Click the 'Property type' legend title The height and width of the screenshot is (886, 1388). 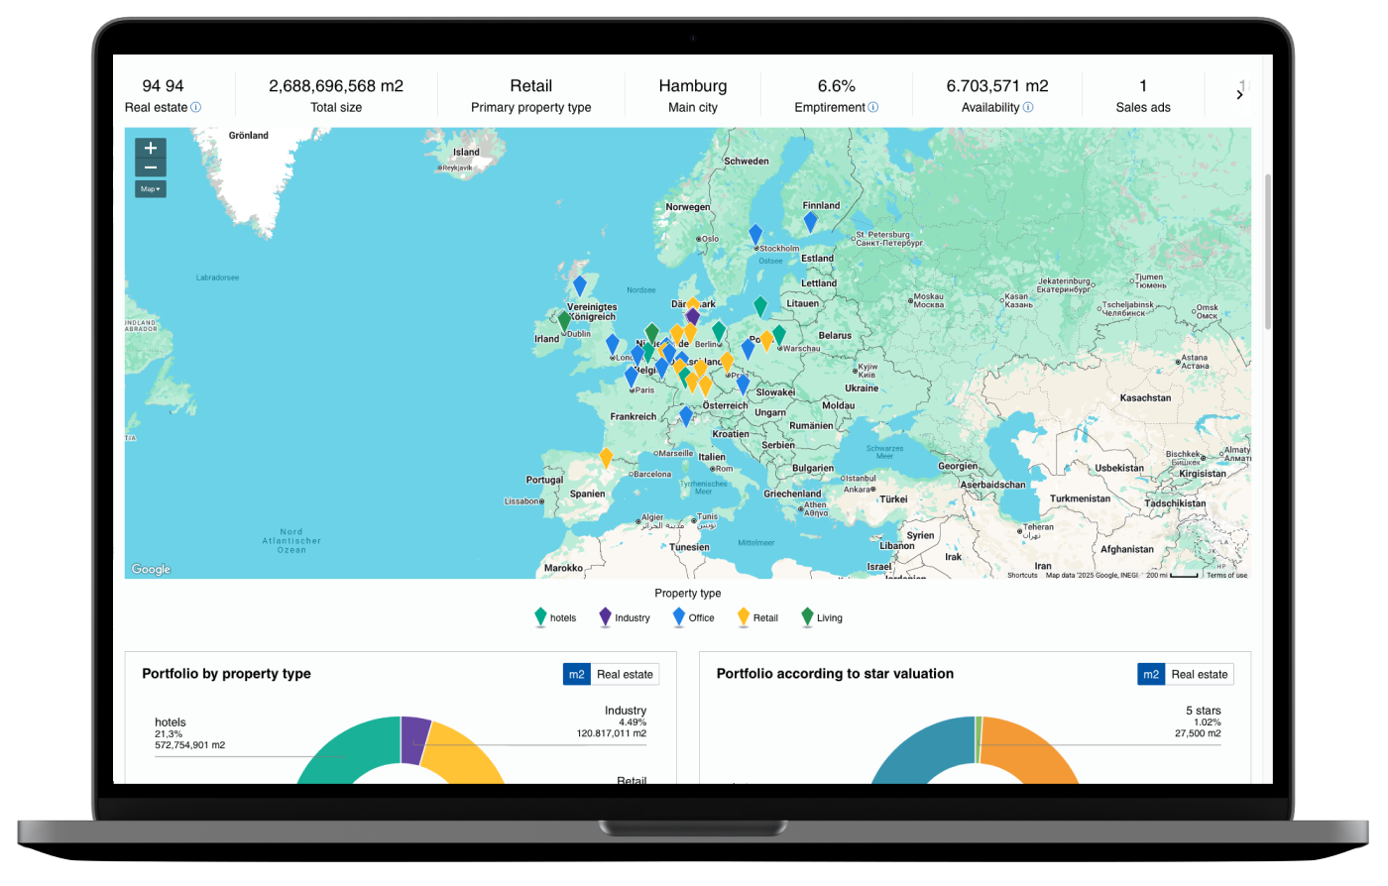[x=688, y=594]
